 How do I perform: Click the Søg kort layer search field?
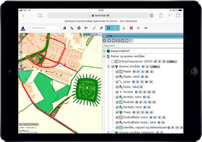(143, 46)
